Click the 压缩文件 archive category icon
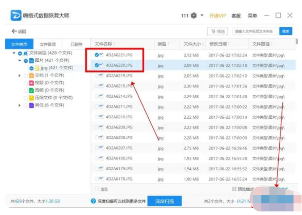 click(31, 98)
